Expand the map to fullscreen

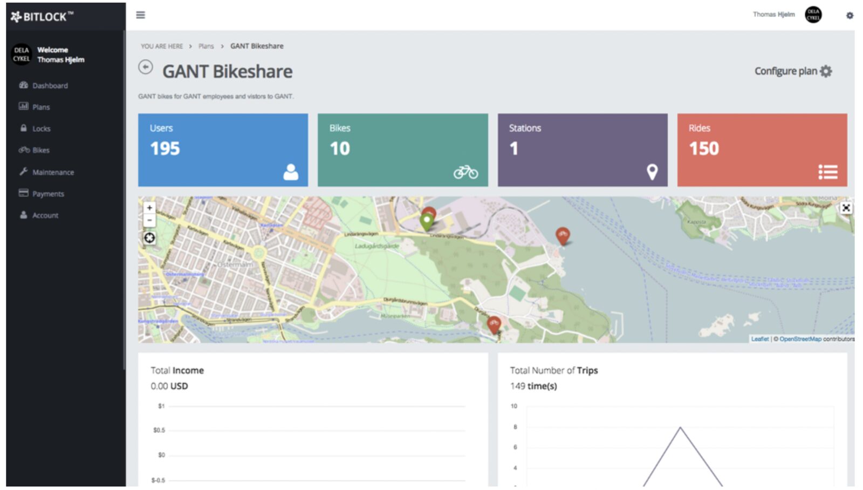point(846,208)
